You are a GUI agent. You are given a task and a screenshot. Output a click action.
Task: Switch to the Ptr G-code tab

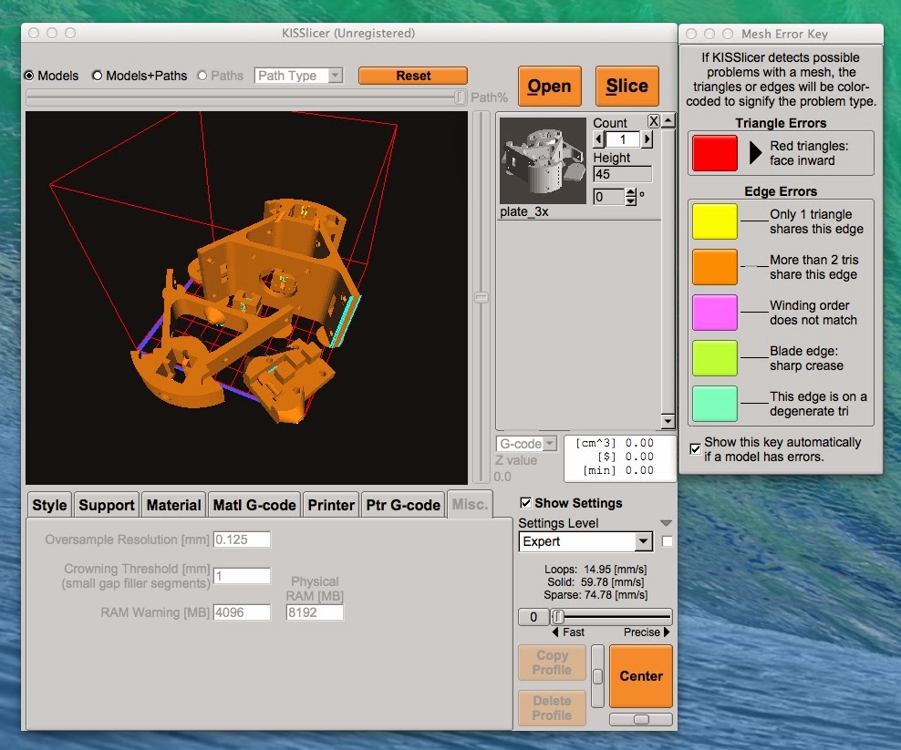tap(403, 506)
